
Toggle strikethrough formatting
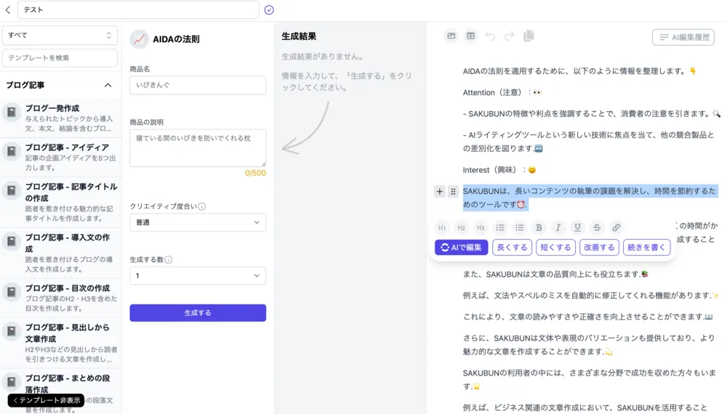[x=597, y=227]
